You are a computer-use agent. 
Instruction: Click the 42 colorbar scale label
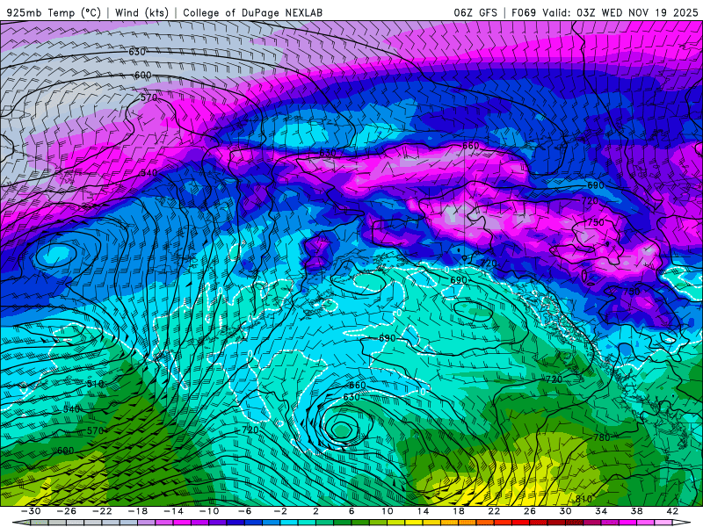click(672, 511)
